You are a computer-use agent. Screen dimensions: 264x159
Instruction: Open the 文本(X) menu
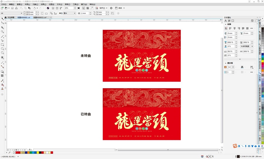click(x=60, y=4)
